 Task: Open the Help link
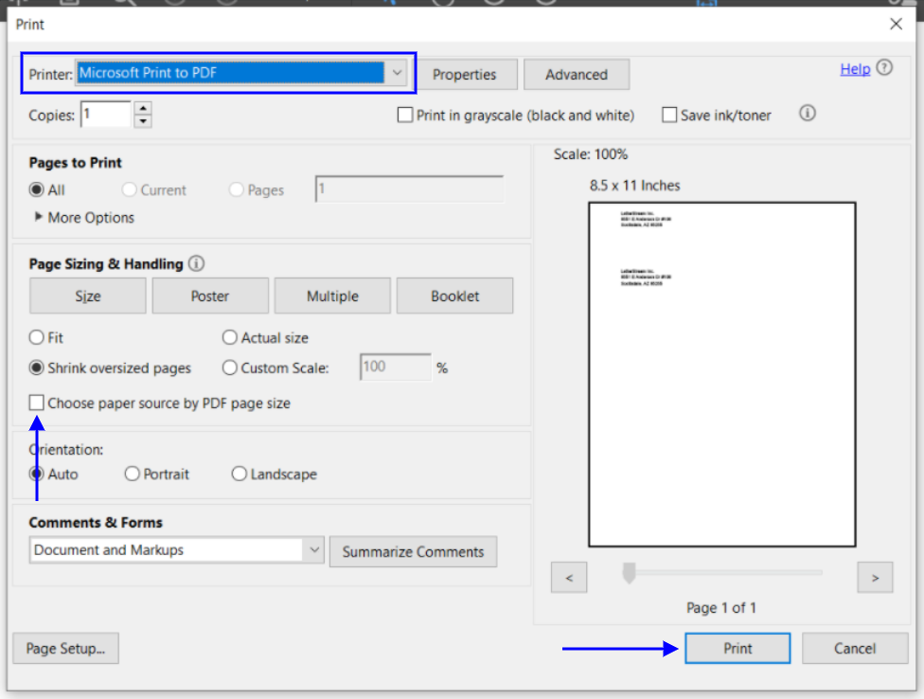point(855,69)
